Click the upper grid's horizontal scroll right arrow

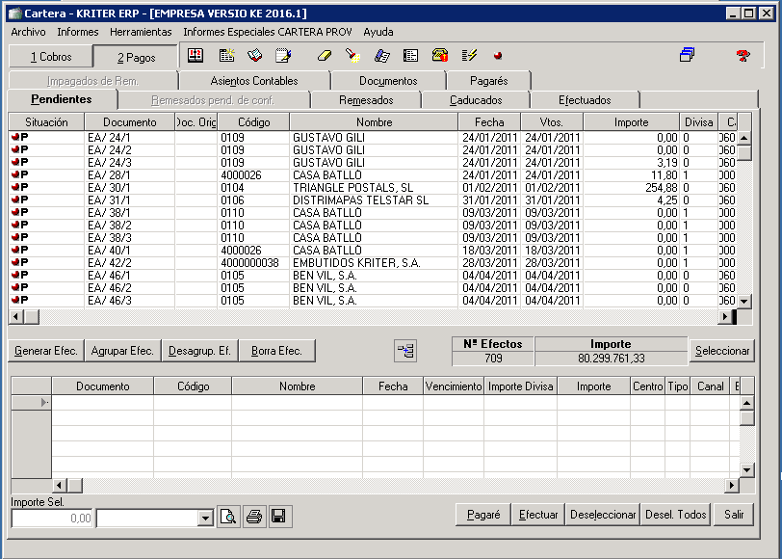724,316
